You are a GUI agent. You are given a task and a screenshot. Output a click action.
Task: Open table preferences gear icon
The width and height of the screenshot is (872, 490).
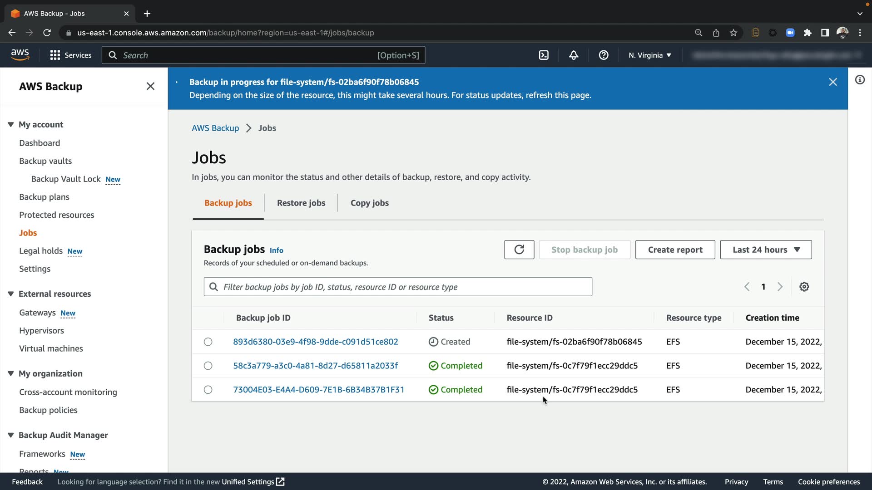(804, 287)
